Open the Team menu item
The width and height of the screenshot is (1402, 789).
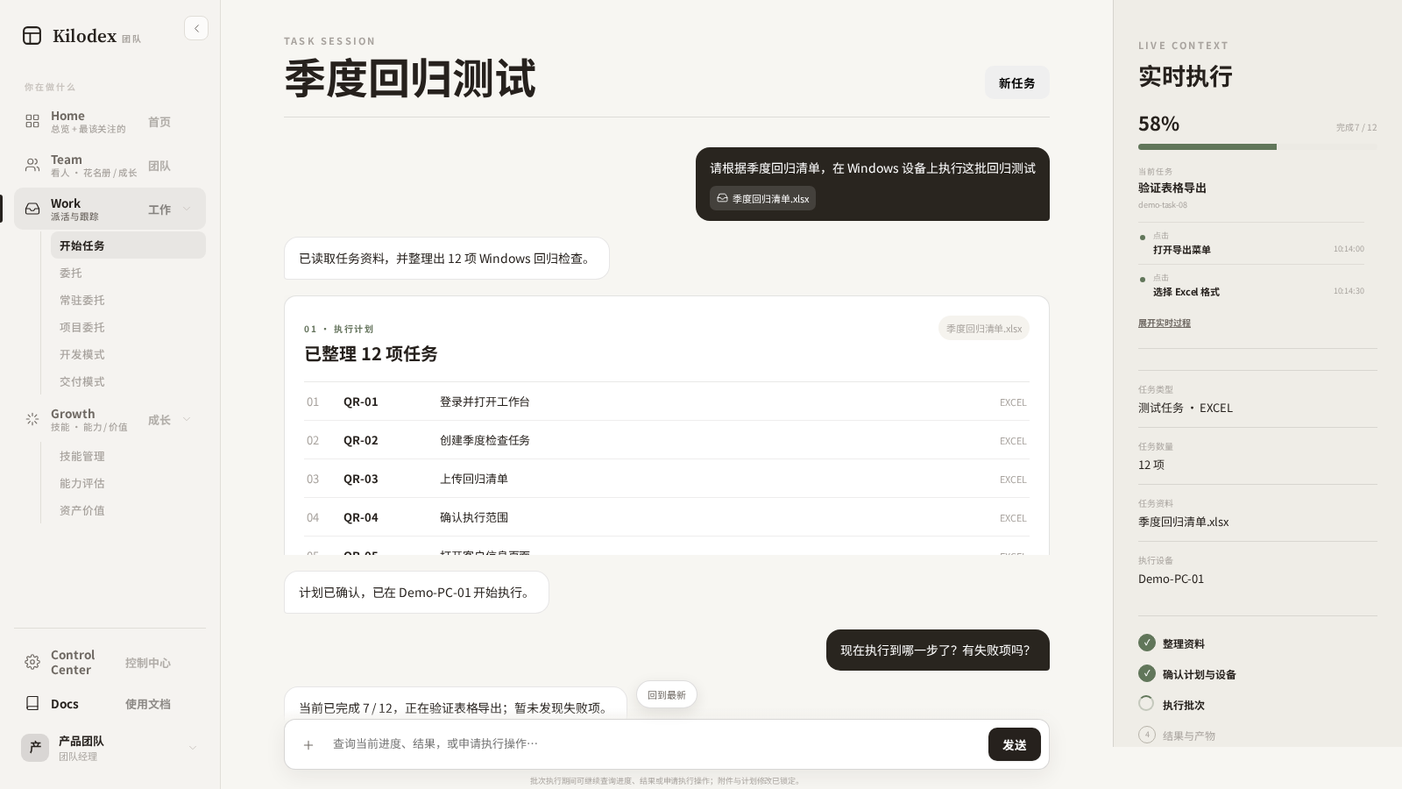tap(110, 166)
